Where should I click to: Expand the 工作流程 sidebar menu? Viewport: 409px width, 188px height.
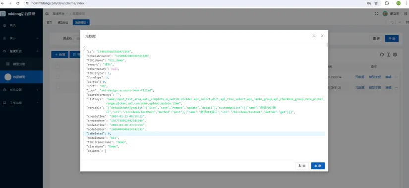pyautogui.click(x=21, y=103)
